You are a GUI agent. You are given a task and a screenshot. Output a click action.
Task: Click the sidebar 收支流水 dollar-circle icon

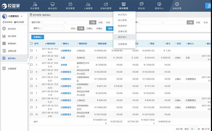point(4,29)
